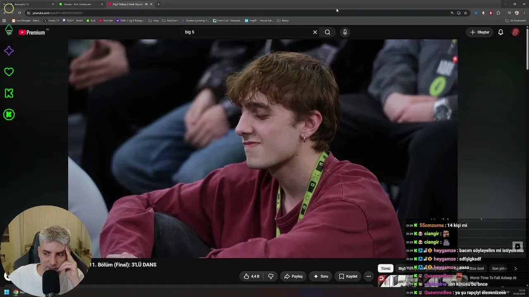This screenshot has height=297, width=529.
Task: Click the circled K sidebar icon
Action: click(9, 115)
